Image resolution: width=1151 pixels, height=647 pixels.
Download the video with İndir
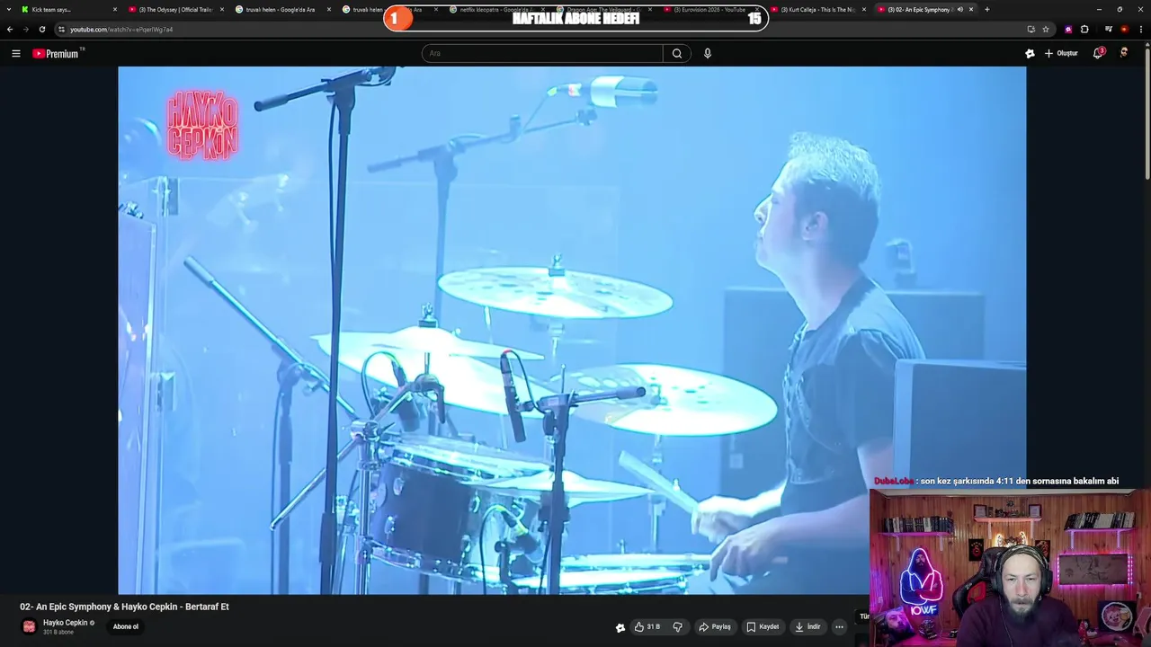pos(807,627)
